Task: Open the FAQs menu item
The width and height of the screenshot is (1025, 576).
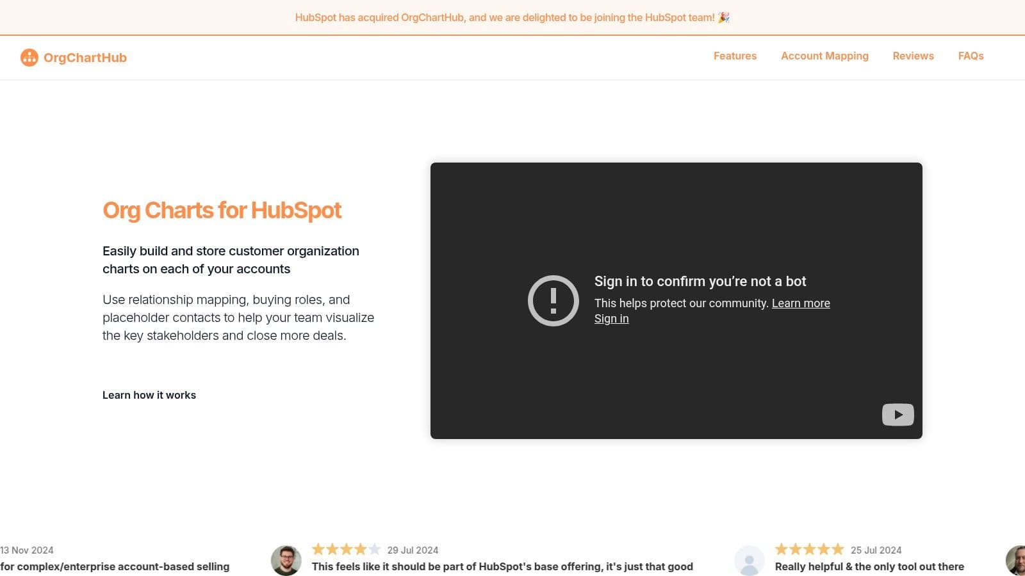Action: point(971,56)
